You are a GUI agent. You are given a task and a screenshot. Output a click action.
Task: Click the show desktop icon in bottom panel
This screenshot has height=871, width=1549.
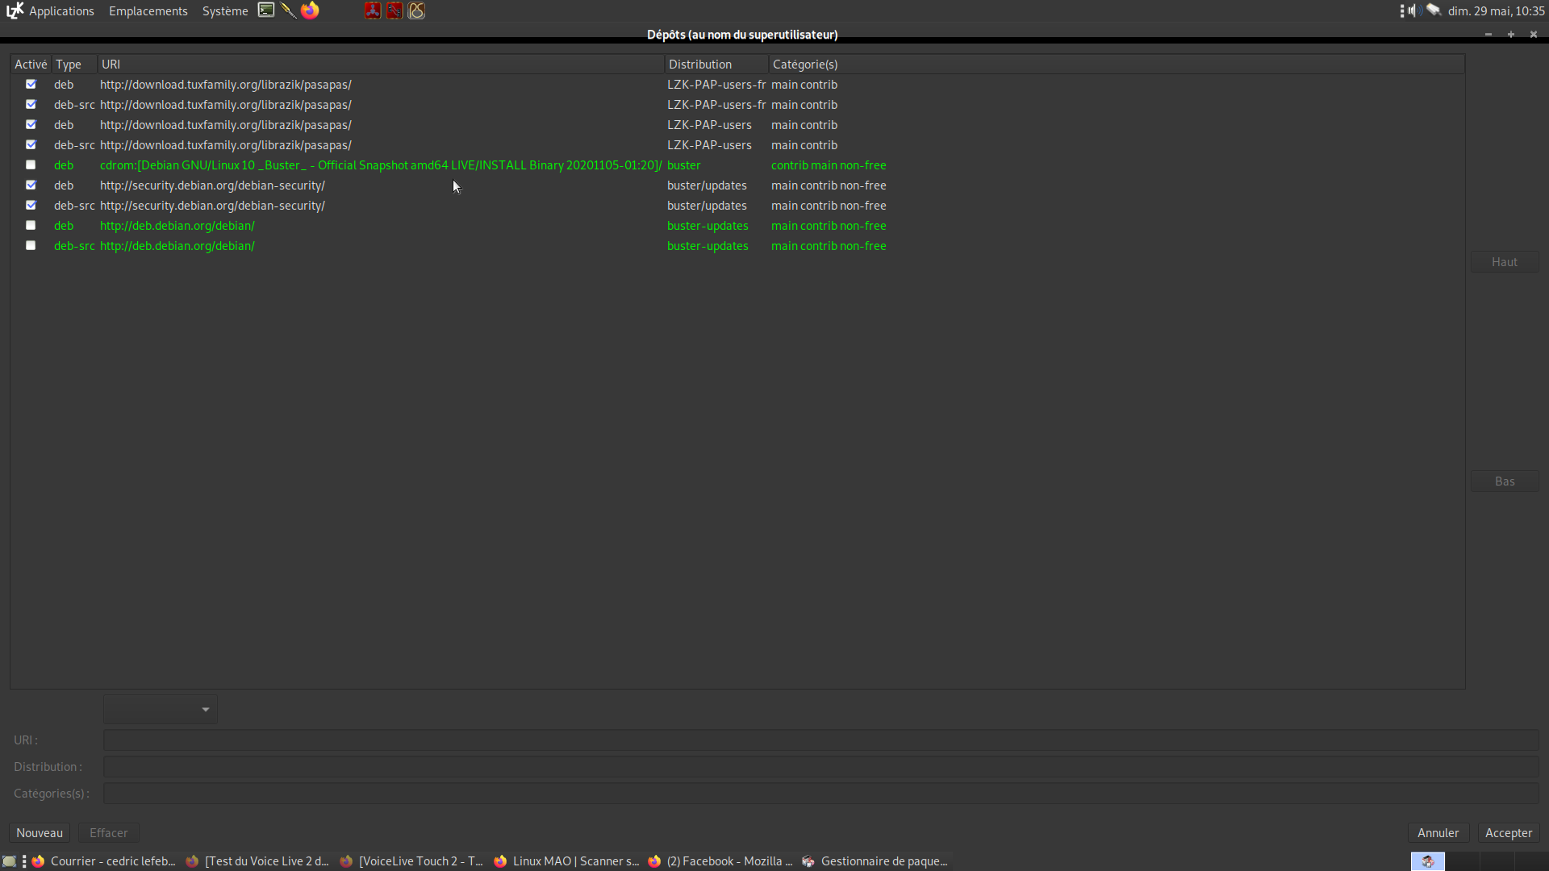pos(9,861)
